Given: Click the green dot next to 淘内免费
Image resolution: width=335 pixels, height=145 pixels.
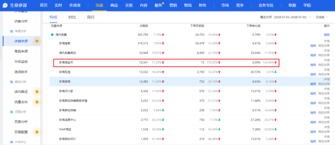Looking at the screenshot, I should [52, 35].
